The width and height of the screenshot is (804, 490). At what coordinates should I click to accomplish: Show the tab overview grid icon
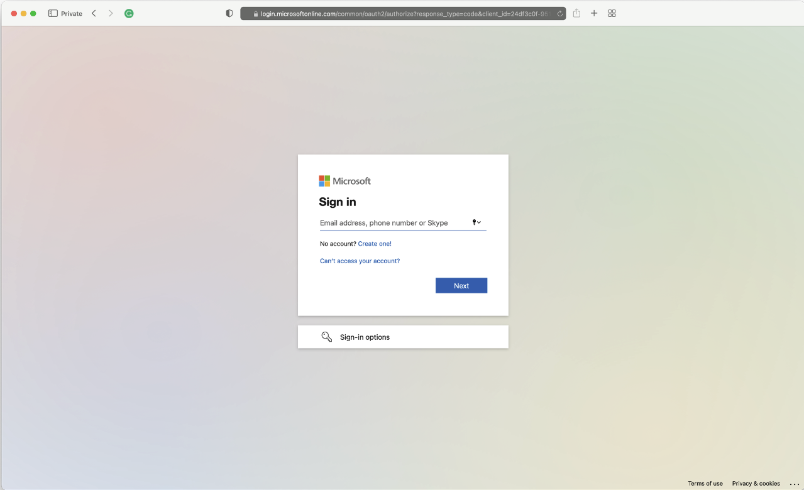(612, 13)
